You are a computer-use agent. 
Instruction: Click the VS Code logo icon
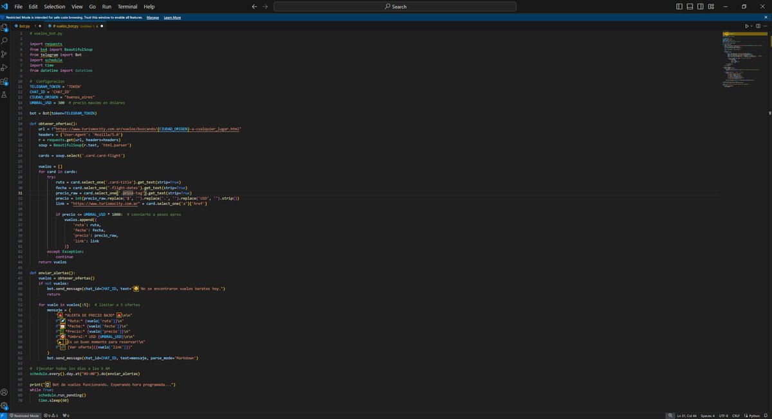pyautogui.click(x=5, y=6)
